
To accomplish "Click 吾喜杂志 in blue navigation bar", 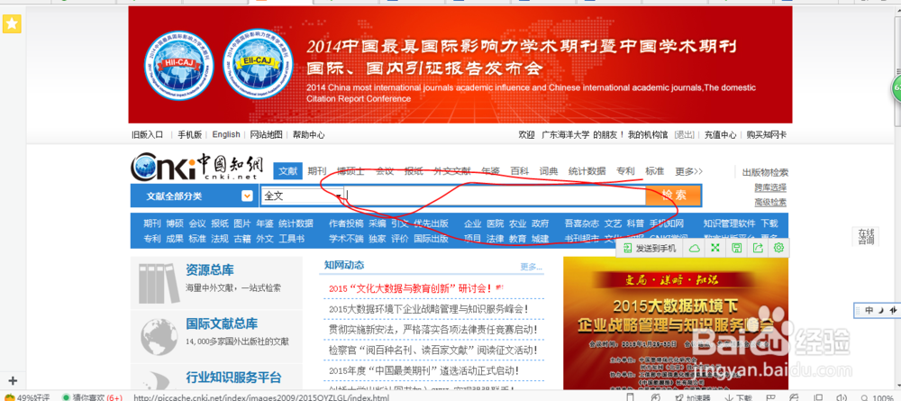I will tap(581, 223).
